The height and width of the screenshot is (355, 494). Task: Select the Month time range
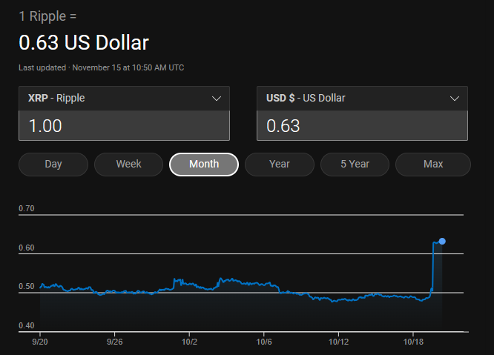[x=204, y=165]
